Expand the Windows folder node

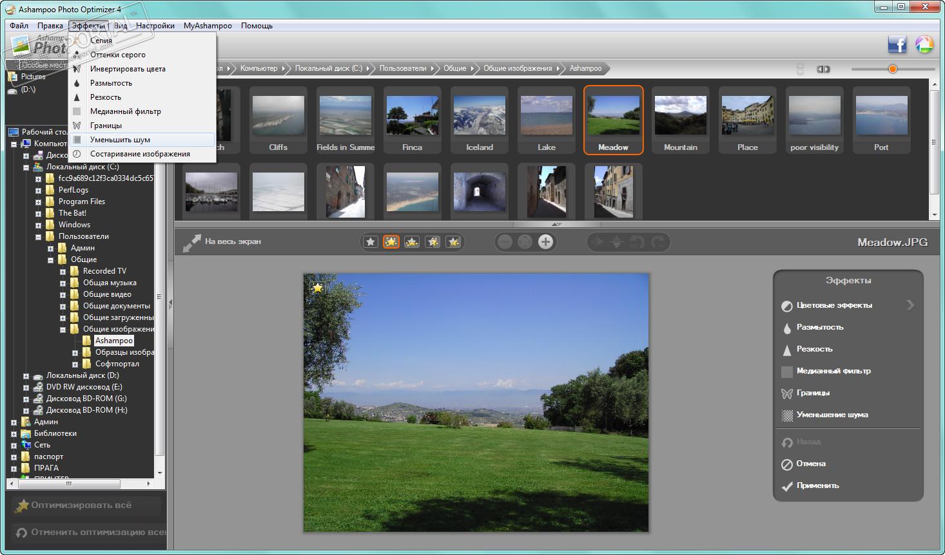[x=38, y=225]
